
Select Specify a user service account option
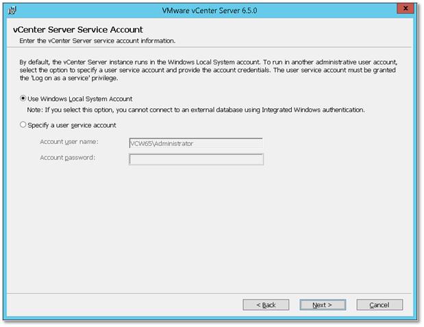(x=23, y=125)
